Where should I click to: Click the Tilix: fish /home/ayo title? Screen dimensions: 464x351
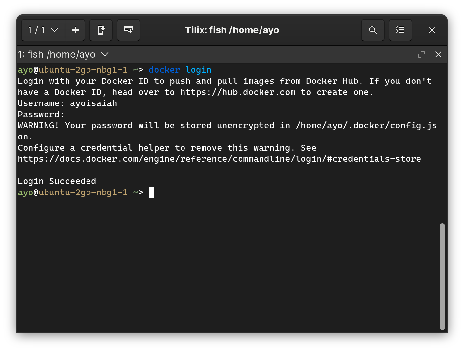[x=232, y=30]
